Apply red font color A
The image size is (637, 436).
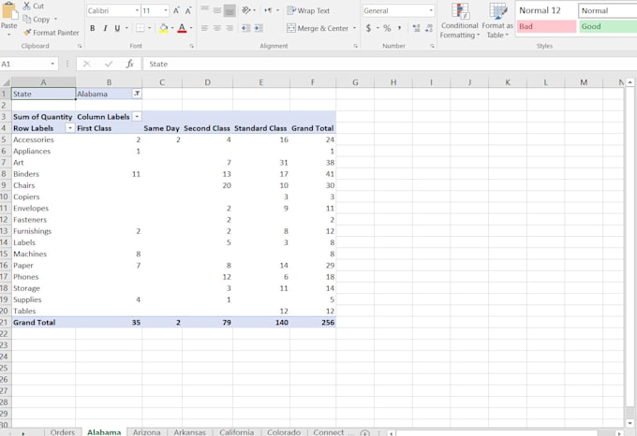pyautogui.click(x=182, y=28)
